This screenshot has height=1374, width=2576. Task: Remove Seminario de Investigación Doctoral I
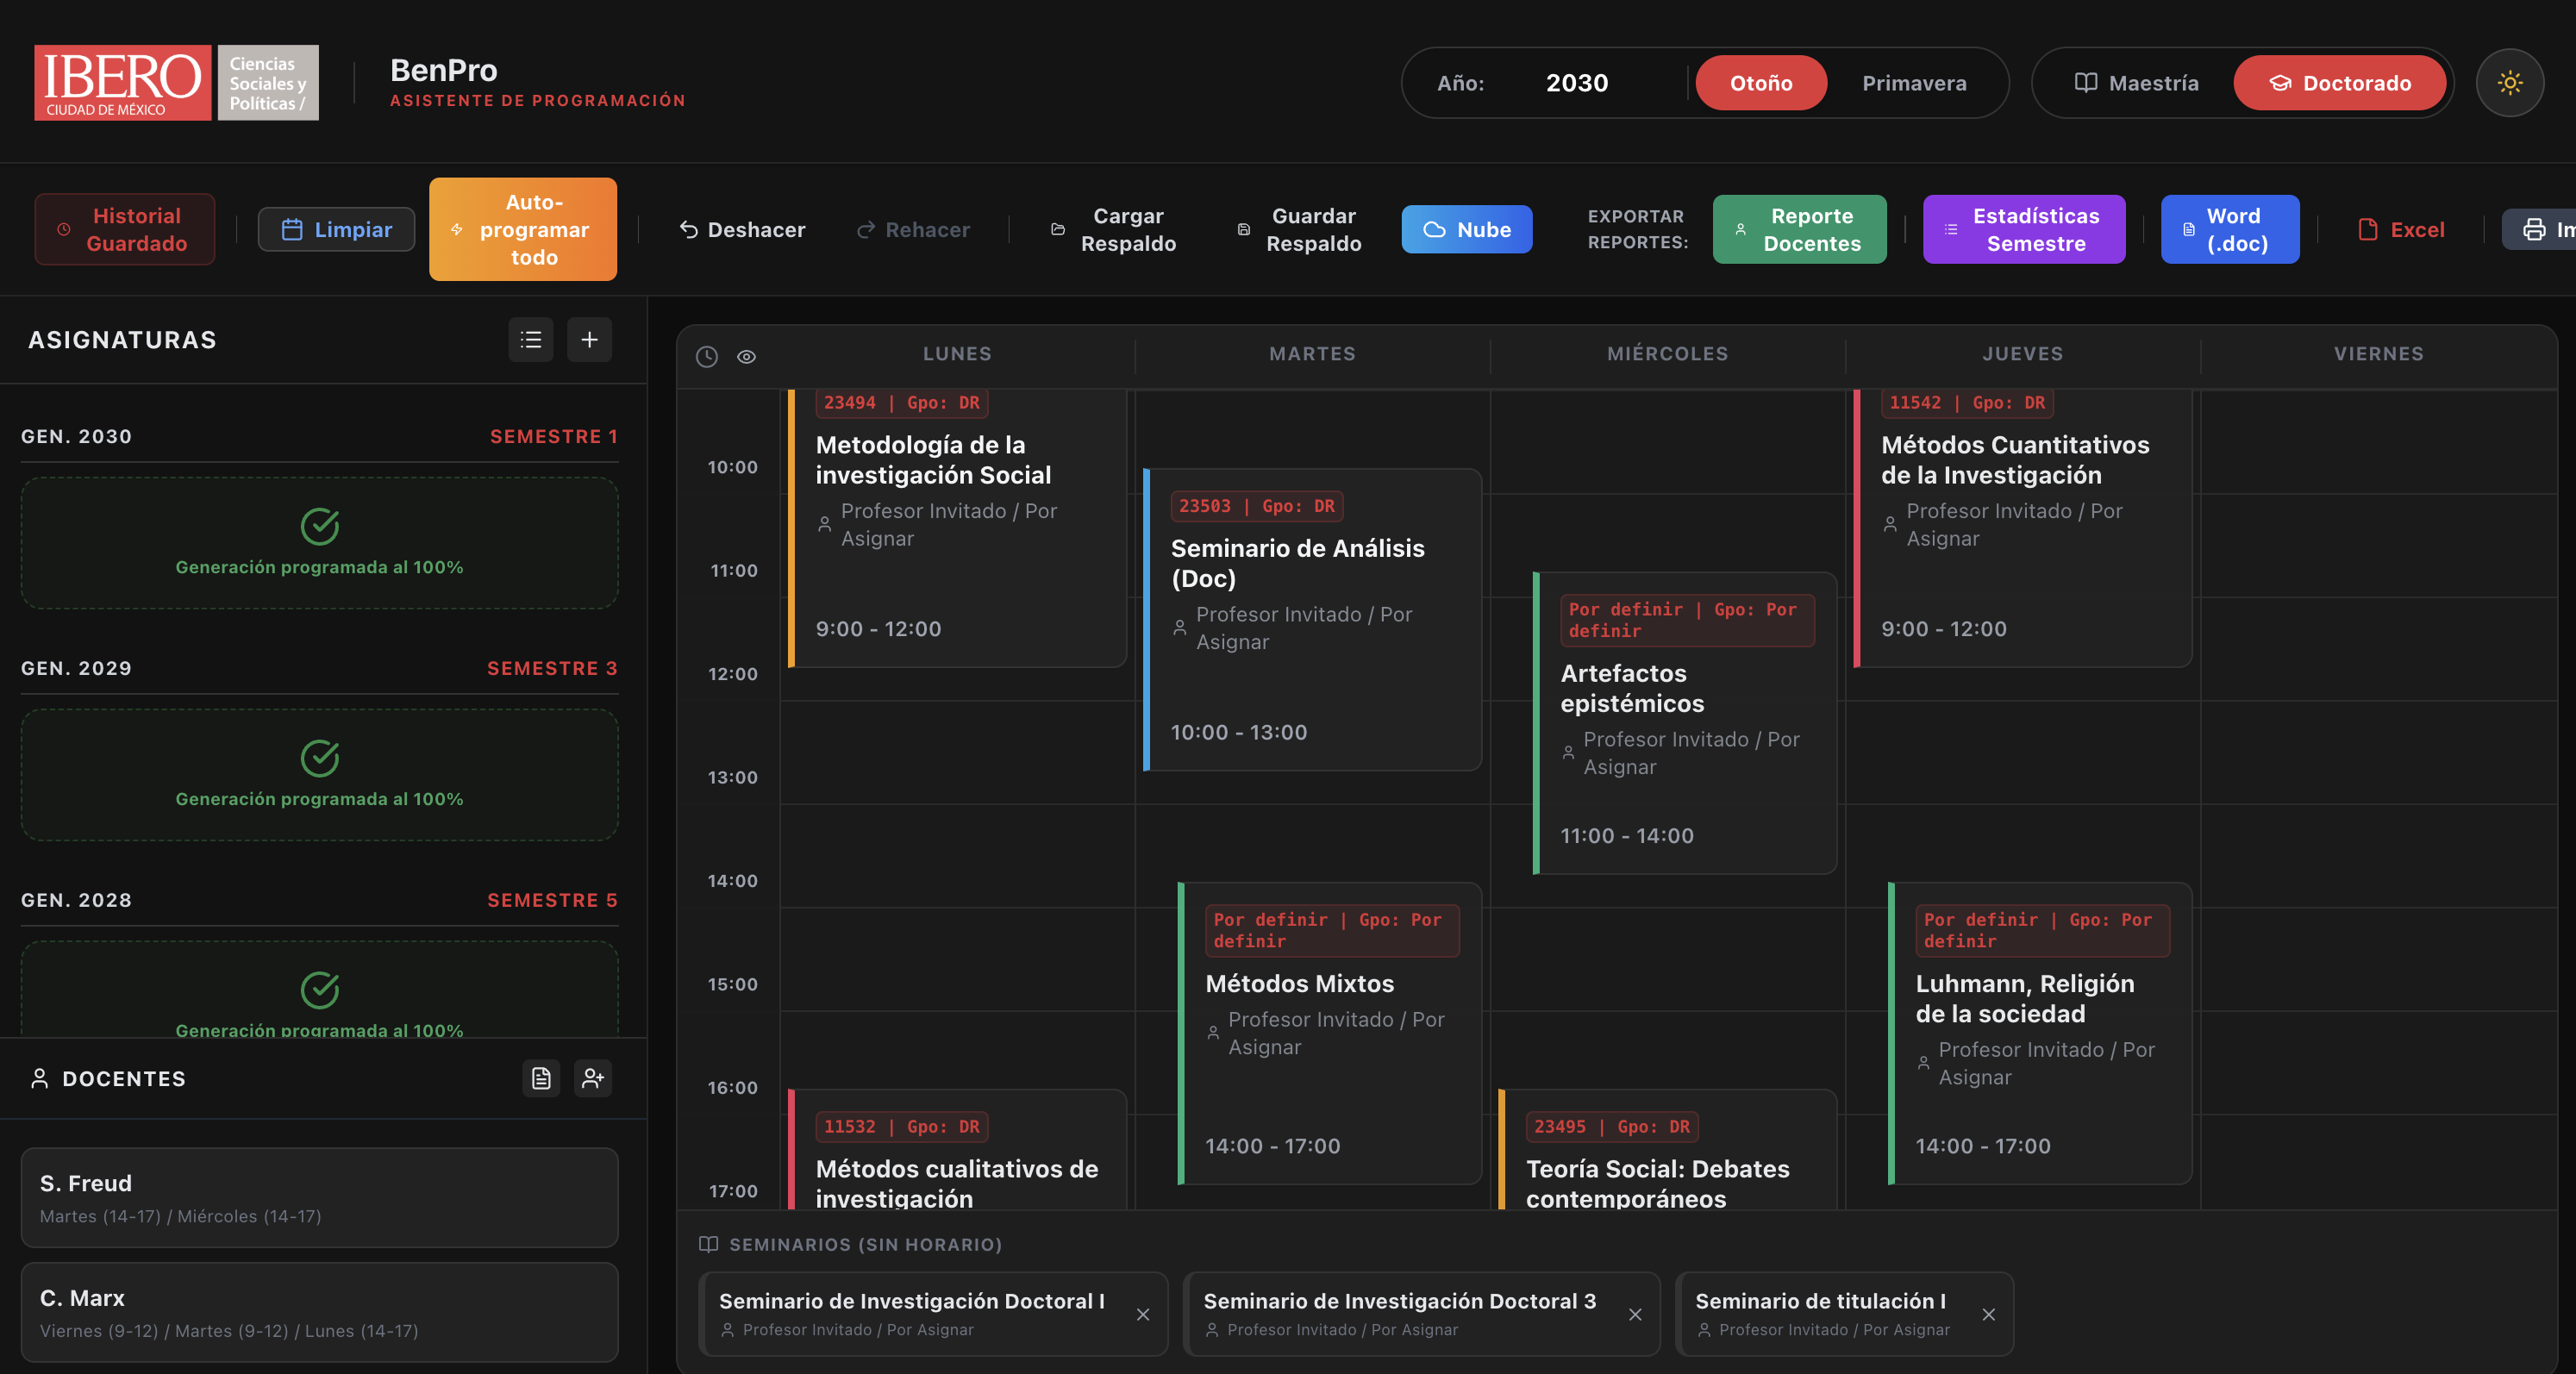pos(1143,1314)
